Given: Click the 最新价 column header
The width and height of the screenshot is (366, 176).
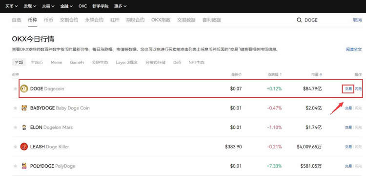Looking at the screenshot, I should 237,75.
